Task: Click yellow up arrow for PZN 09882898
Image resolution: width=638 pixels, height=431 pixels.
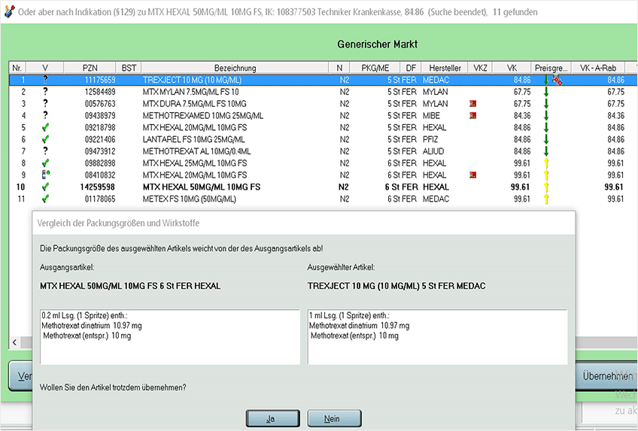Action: click(546, 163)
